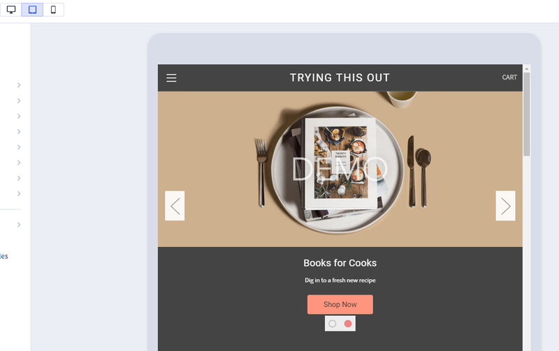Expand the first sidebar chevron section
This screenshot has width=559, height=351.
[19, 85]
